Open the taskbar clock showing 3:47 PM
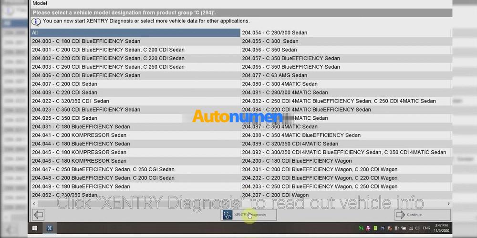Image resolution: width=477 pixels, height=238 pixels. tap(441, 228)
